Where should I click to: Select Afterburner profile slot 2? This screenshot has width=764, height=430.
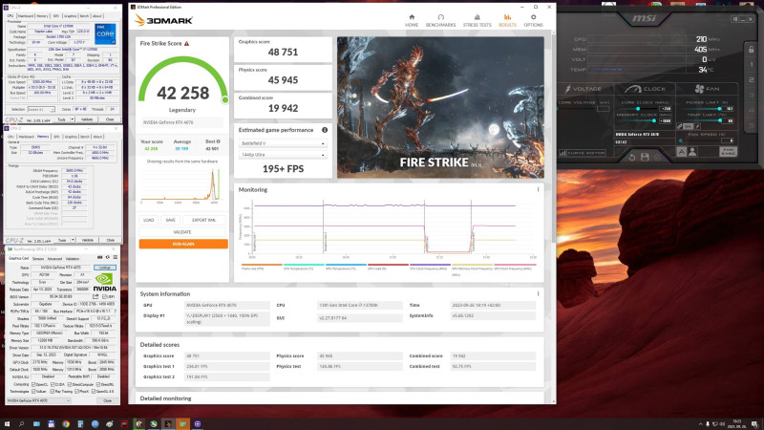(752, 80)
